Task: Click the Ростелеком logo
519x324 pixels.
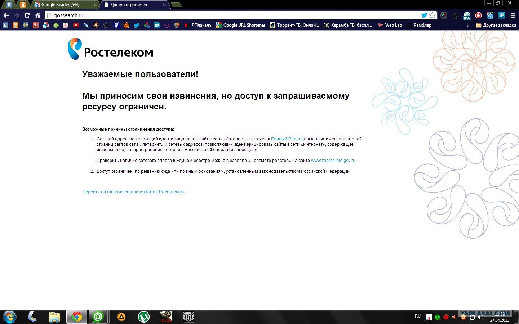Action: pyautogui.click(x=111, y=49)
